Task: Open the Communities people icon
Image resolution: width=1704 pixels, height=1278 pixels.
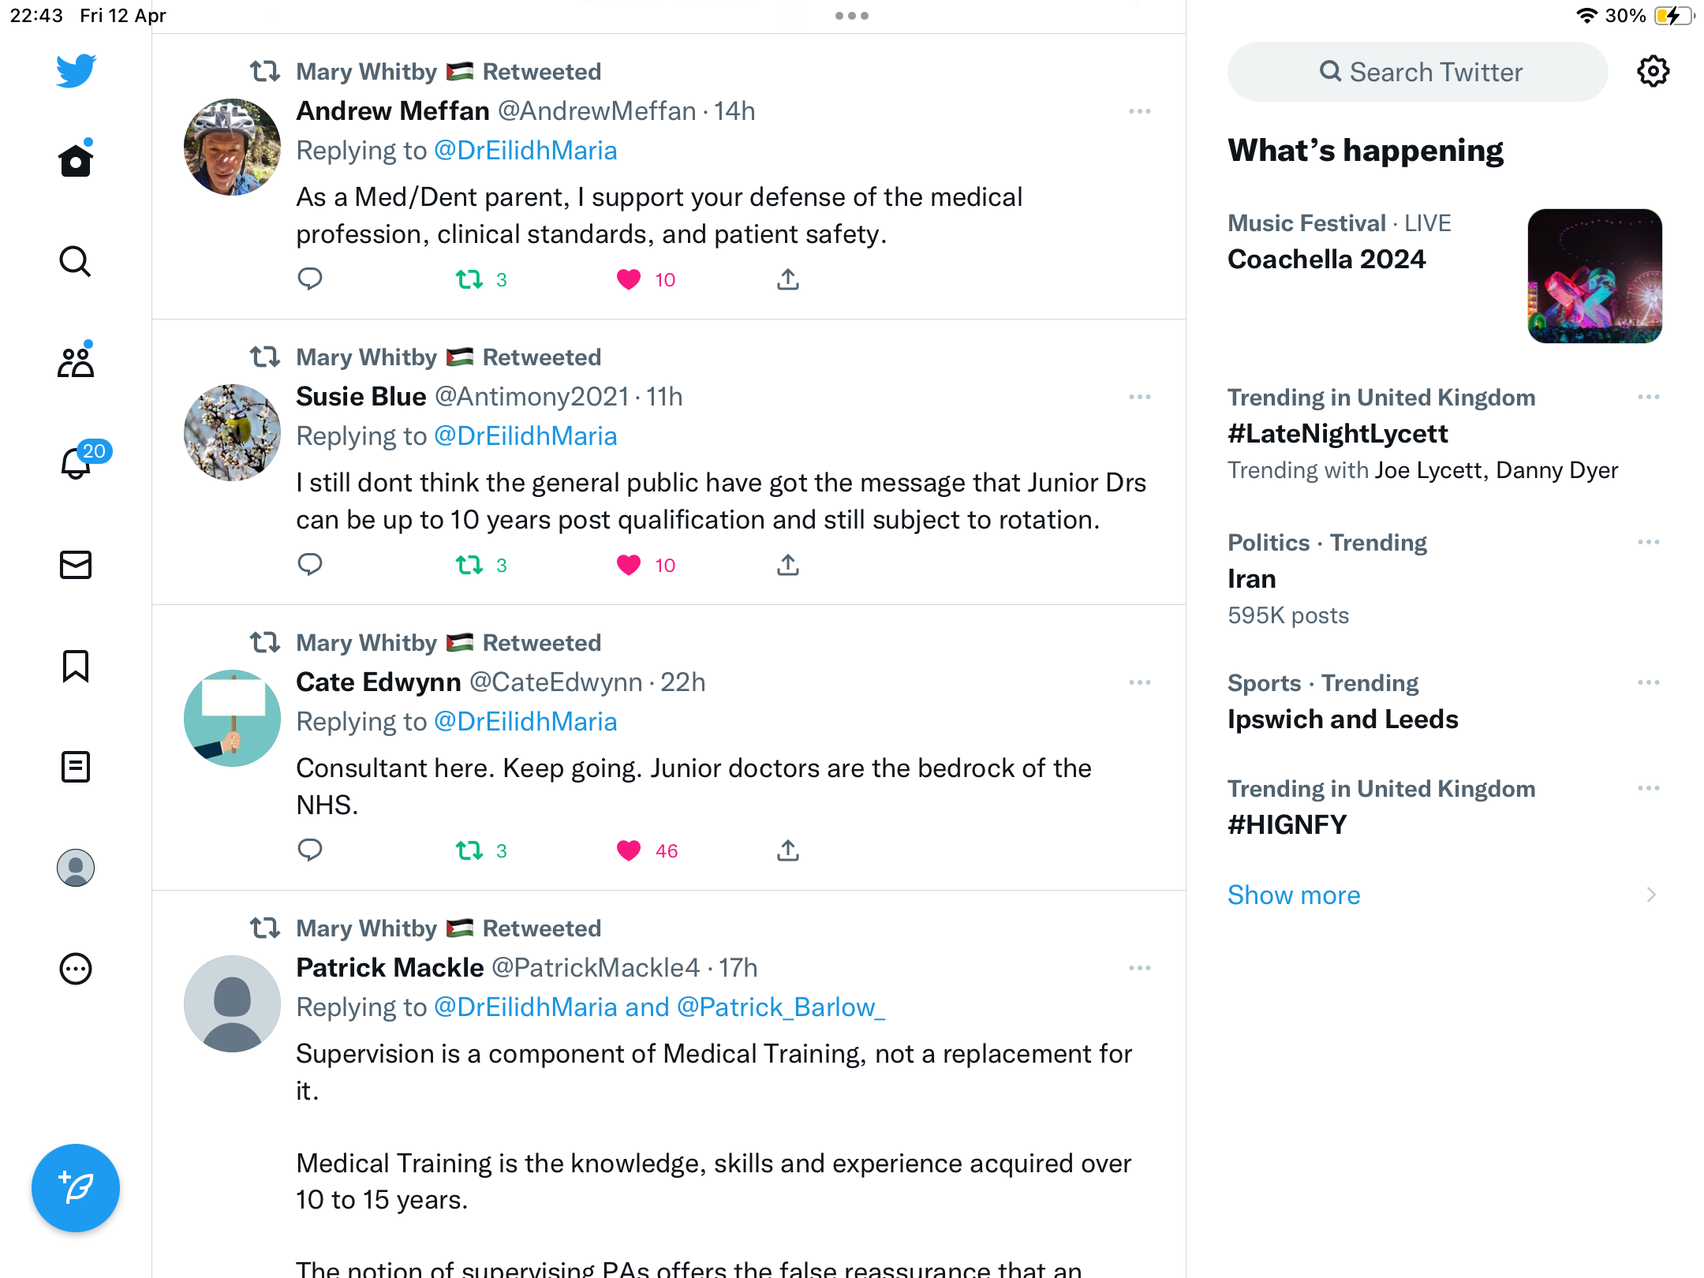Action: 76,361
